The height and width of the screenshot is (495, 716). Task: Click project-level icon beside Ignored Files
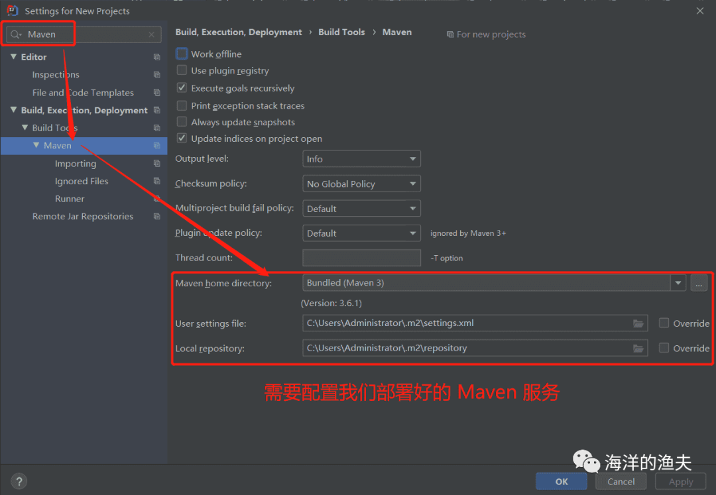tap(156, 181)
